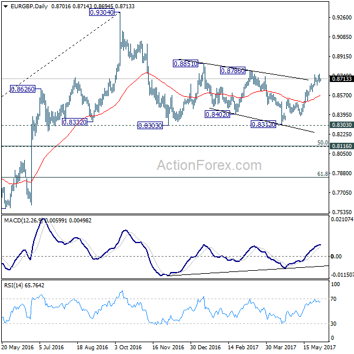This screenshot has width=354, height=354.
Task: Click the RSI 70 level value
Action: (333, 299)
